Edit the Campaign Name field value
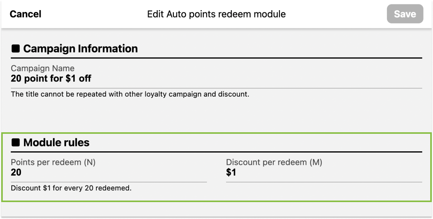The image size is (433, 219). [x=51, y=79]
